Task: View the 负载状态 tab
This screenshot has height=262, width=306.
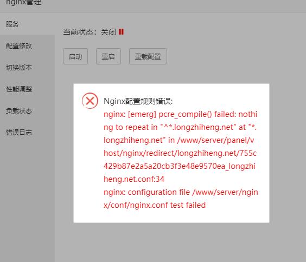Action: pyautogui.click(x=27, y=111)
